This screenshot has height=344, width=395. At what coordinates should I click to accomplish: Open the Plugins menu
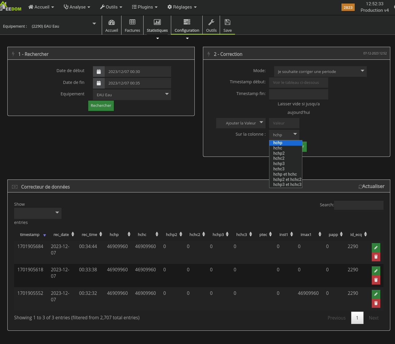pos(145,7)
